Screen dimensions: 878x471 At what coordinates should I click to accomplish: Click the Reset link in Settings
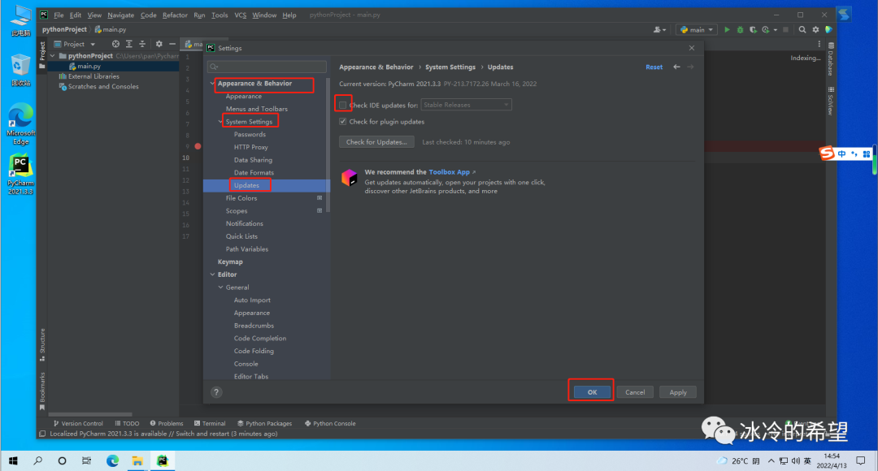(654, 67)
